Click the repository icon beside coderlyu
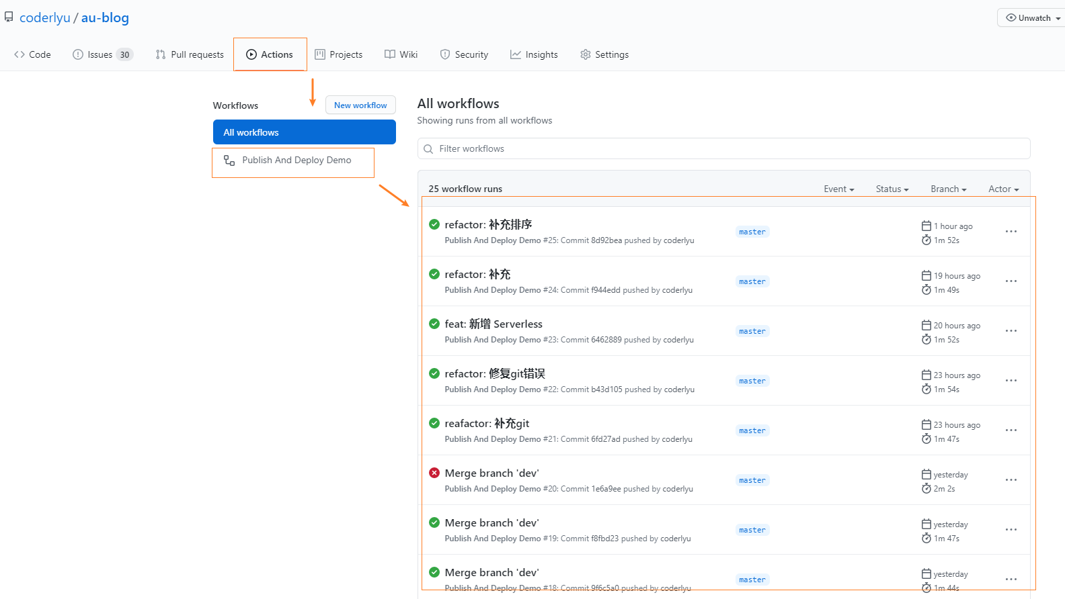 tap(9, 17)
